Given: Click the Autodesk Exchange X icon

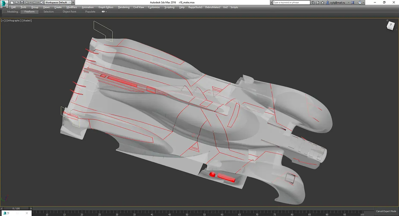Looking at the screenshot, I should (353, 2).
